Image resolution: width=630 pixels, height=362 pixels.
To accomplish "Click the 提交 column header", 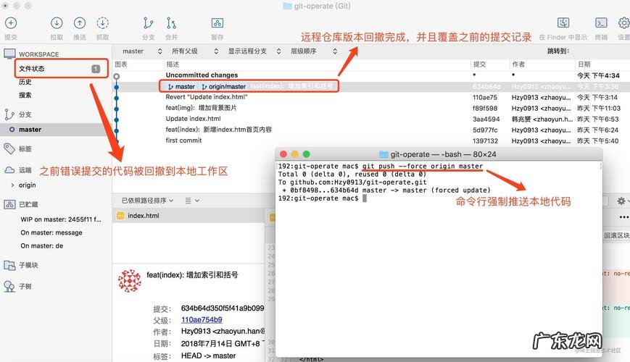I will 480,64.
